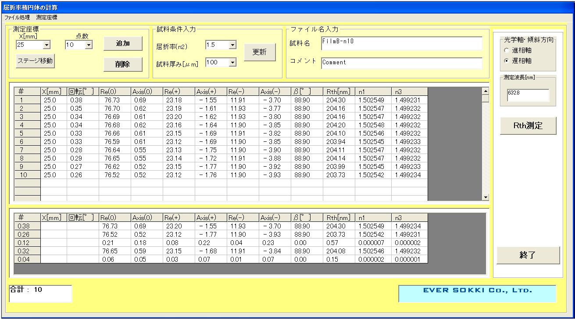Viewport: 575px width, 319px height.
Task: Click the EVER SOKKI Co., LTD. banner
Action: tap(477, 294)
